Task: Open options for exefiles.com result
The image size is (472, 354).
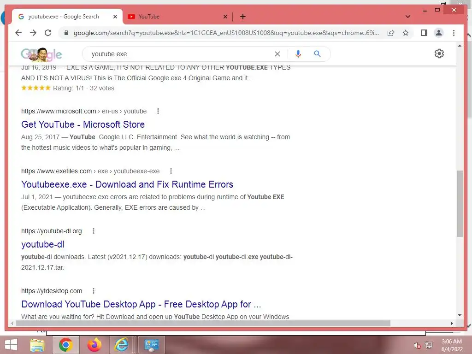Action: point(171,171)
